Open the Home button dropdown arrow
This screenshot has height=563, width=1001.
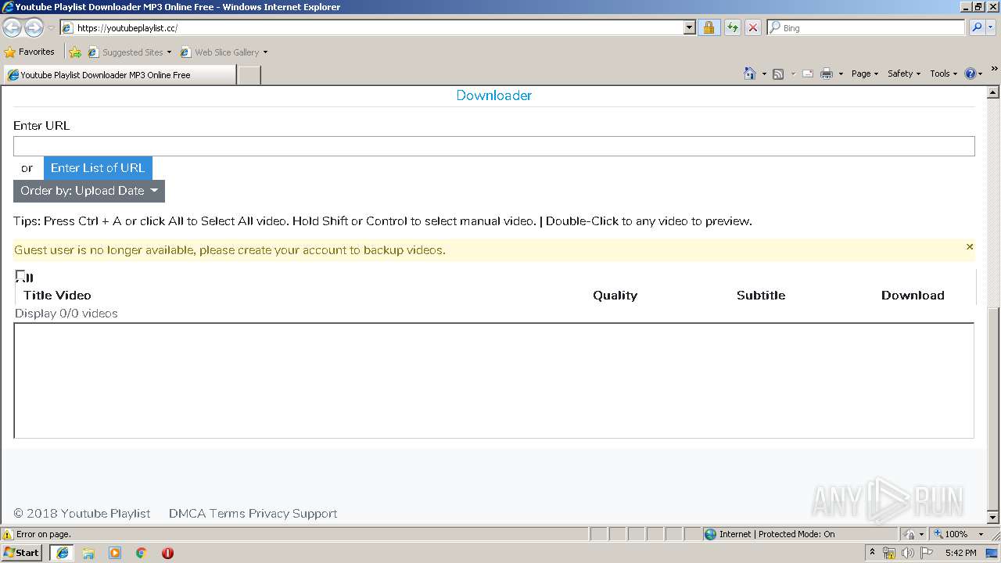764,74
